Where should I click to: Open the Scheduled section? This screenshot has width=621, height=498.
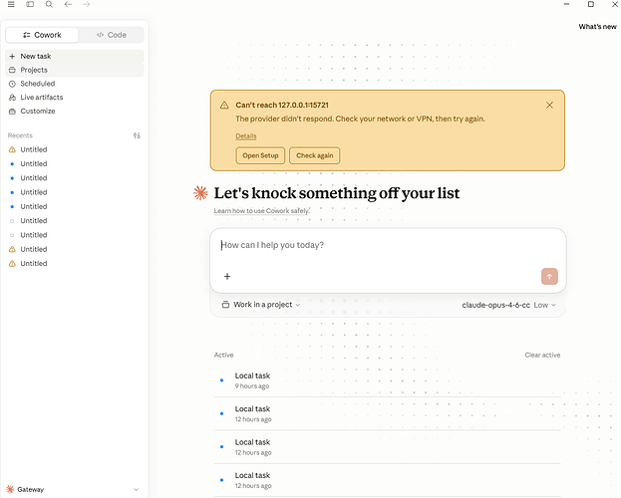pyautogui.click(x=75, y=84)
